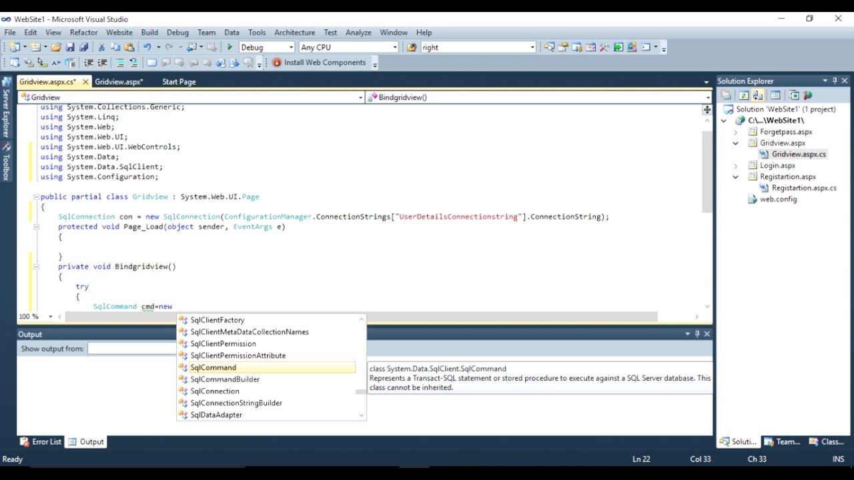This screenshot has height=480, width=854.
Task: Click the IntelliSense list scroll-down arrow
Action: click(362, 415)
